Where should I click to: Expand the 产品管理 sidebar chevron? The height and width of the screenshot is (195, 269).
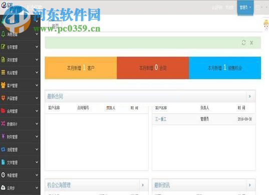pyautogui.click(x=37, y=98)
